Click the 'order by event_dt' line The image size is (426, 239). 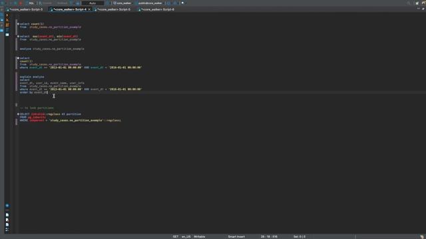(x=34, y=92)
